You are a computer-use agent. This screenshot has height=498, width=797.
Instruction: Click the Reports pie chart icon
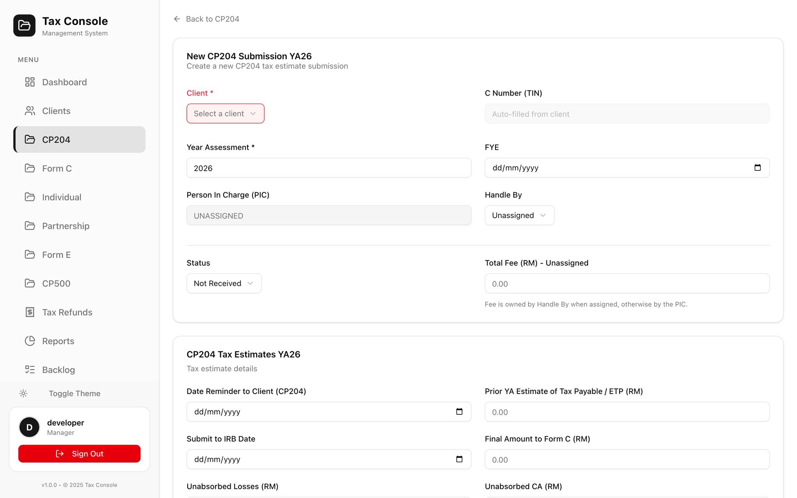30,341
